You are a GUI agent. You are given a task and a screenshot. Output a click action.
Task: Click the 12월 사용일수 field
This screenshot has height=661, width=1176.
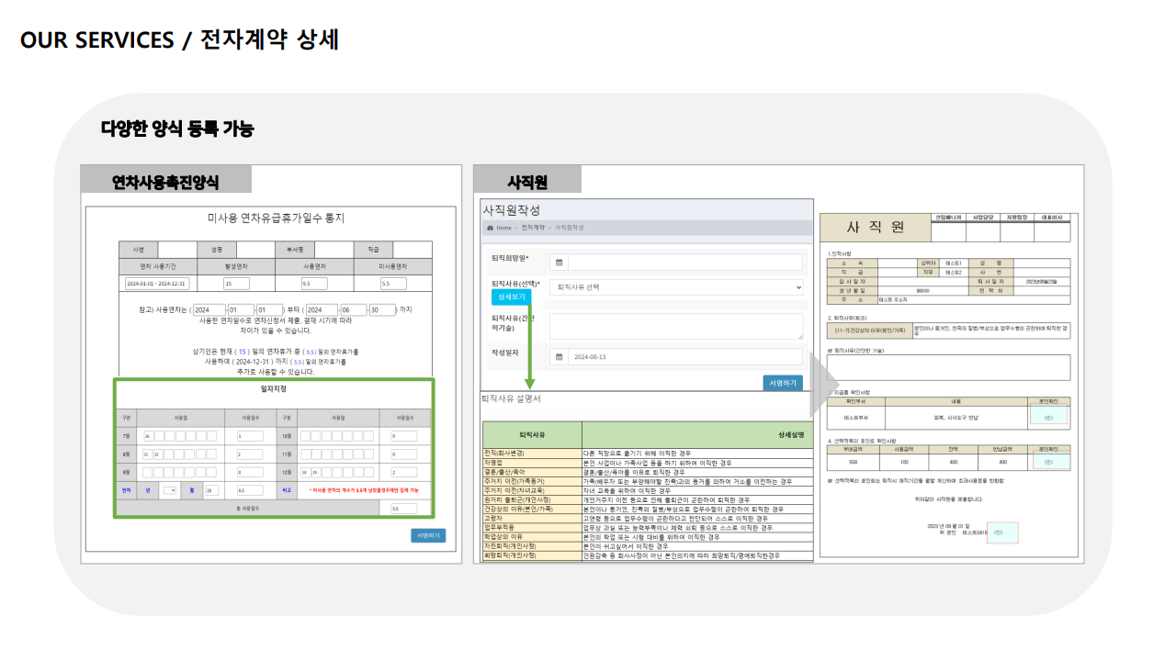coord(403,472)
